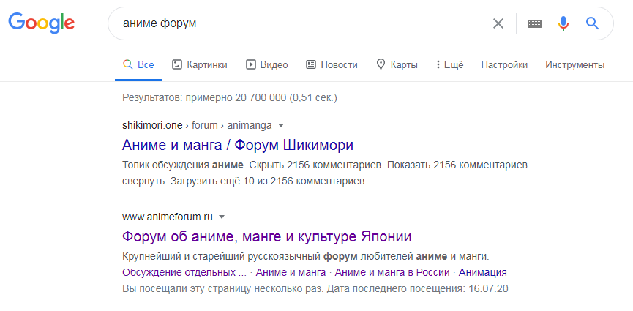Image resolution: width=633 pixels, height=311 pixels.
Task: Click the Вы посещали эту страницу visit note
Action: pos(315,289)
